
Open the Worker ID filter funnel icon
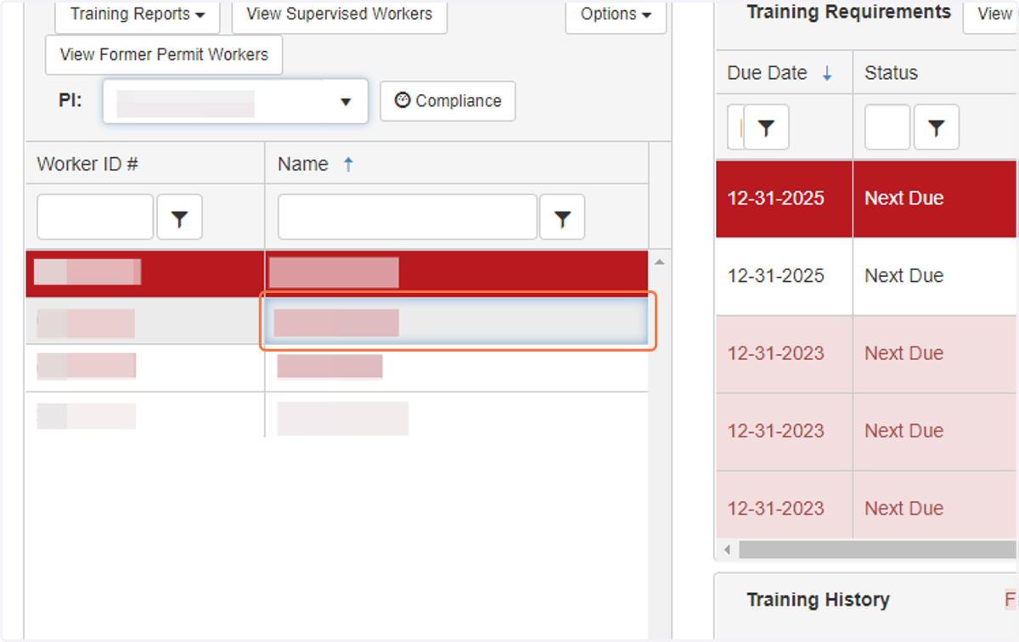click(179, 218)
